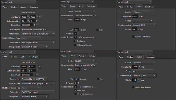Open Codec tab in the 1920x1080 video panel

click(14, 7)
